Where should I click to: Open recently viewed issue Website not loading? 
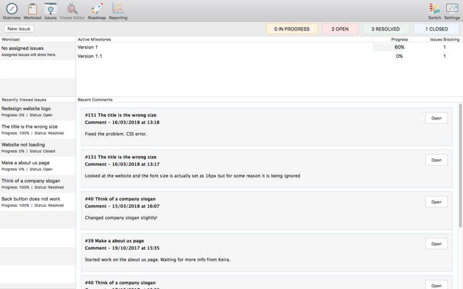pyautogui.click(x=38, y=147)
